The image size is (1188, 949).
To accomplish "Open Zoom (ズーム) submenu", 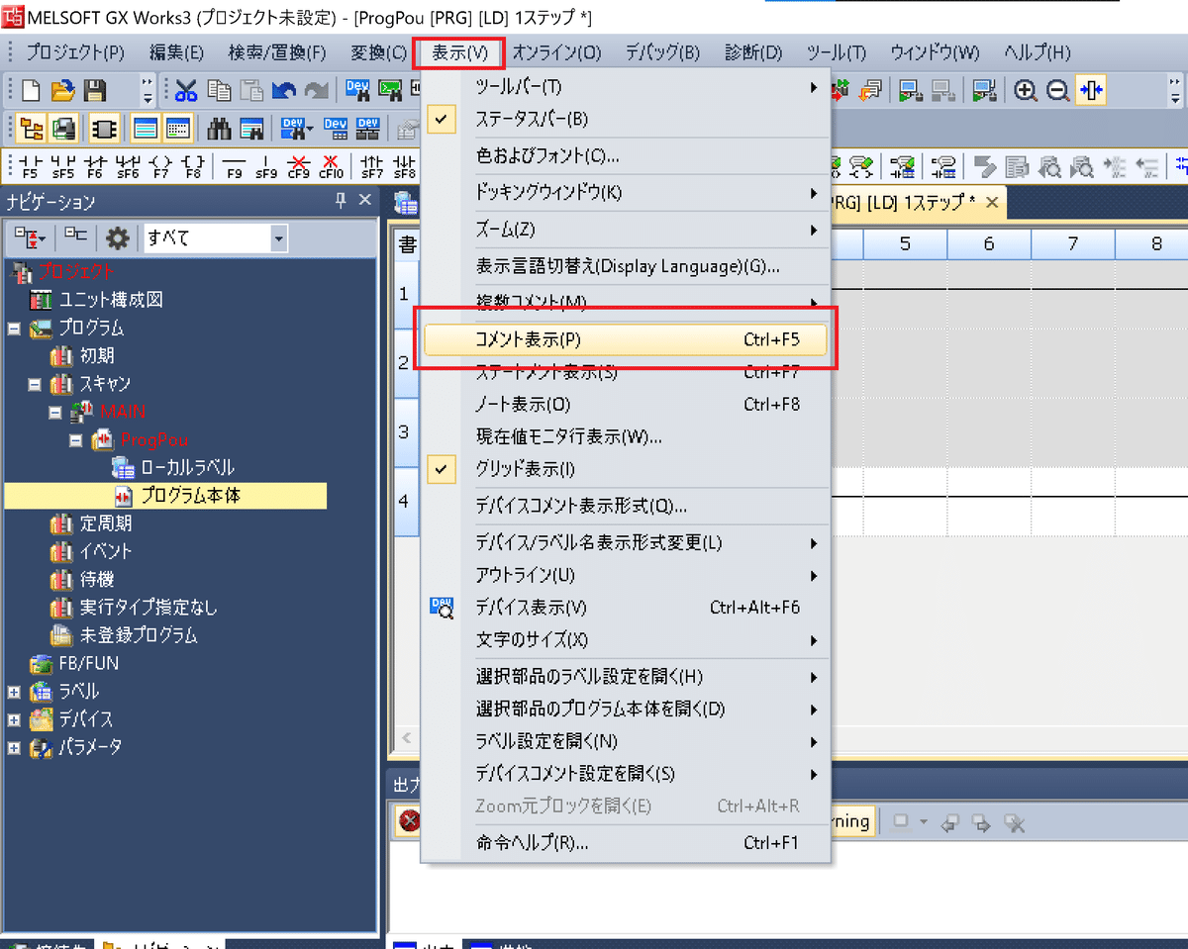I will pos(626,230).
